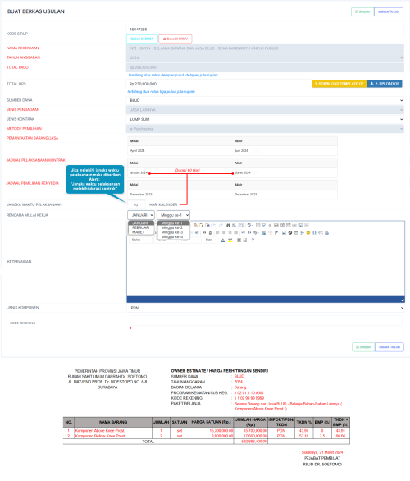Open the Jenis Kontrak LUMP SUM dropdown
This screenshot has height=481, width=410.
(x=265, y=119)
